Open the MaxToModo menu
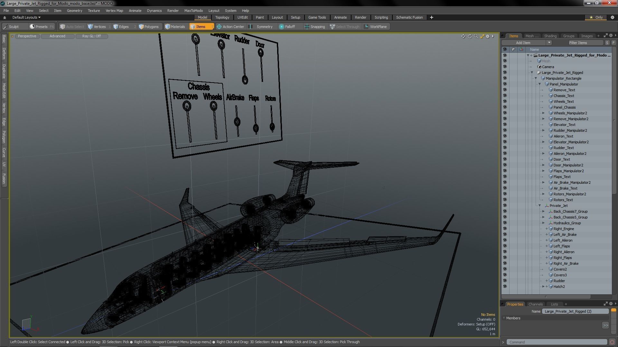 pyautogui.click(x=193, y=11)
